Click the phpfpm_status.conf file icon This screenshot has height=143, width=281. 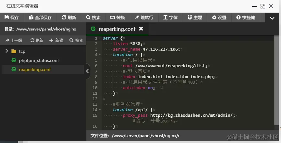click(14, 60)
